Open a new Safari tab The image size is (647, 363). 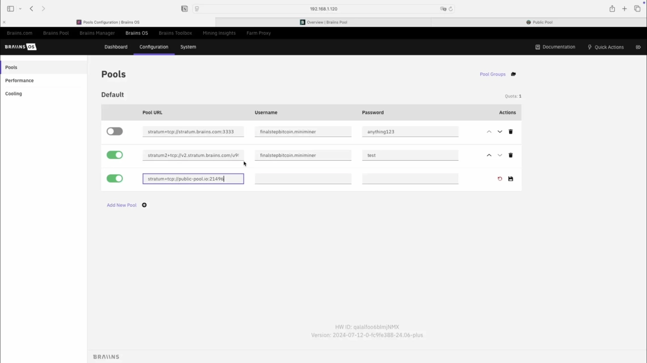point(624,9)
